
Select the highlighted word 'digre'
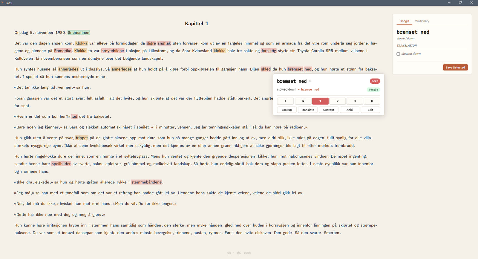151,43
